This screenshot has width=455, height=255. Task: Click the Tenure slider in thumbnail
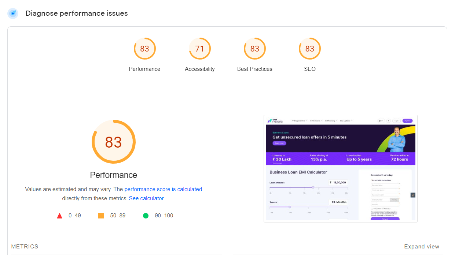point(308,207)
